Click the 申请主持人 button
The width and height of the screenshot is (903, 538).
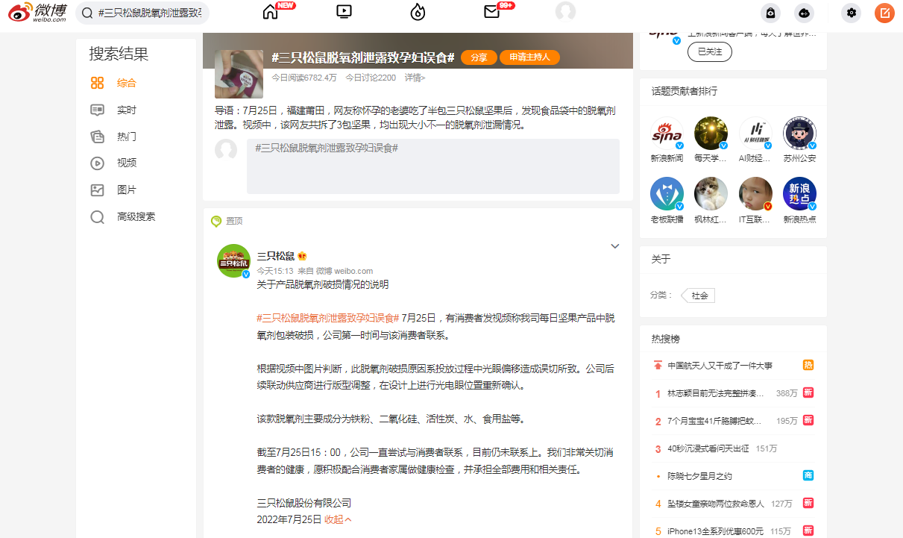pyautogui.click(x=529, y=57)
